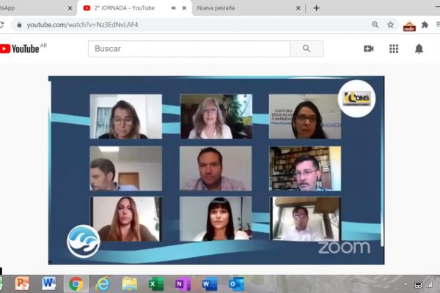Open the YouTube apps grid

394,49
